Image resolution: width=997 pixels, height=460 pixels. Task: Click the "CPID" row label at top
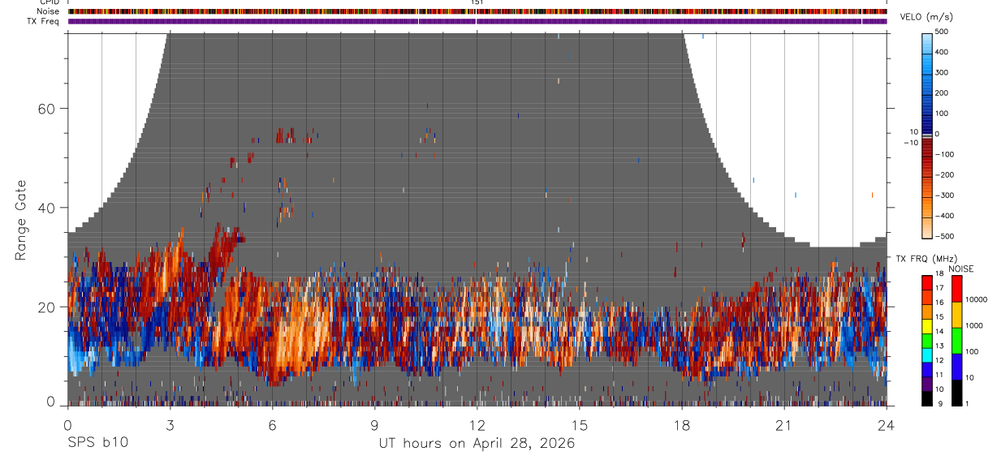[x=49, y=2]
